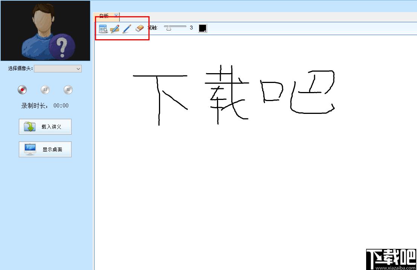Close the 白板 tab

[116, 15]
